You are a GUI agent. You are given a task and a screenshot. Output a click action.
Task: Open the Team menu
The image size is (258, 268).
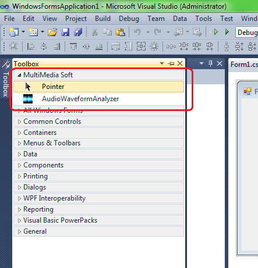coord(156,19)
